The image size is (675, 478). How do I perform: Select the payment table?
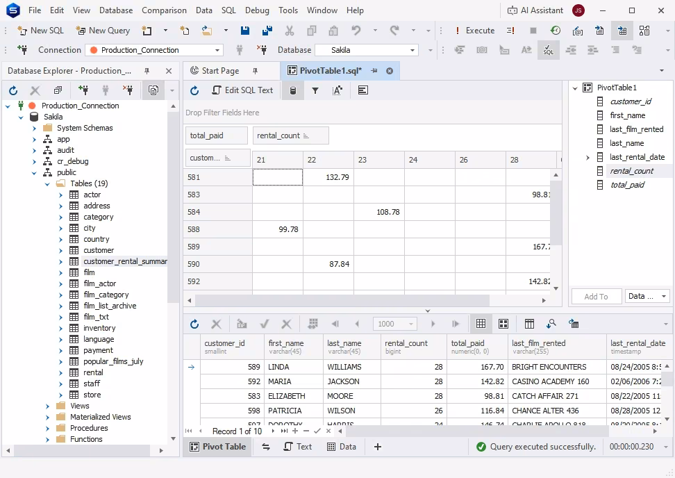98,351
